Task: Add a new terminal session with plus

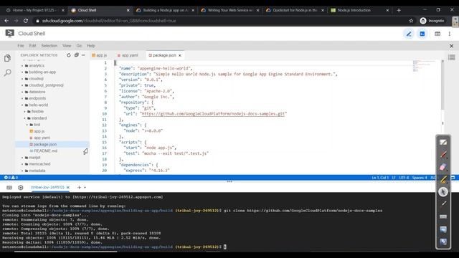Action: pyautogui.click(x=79, y=187)
